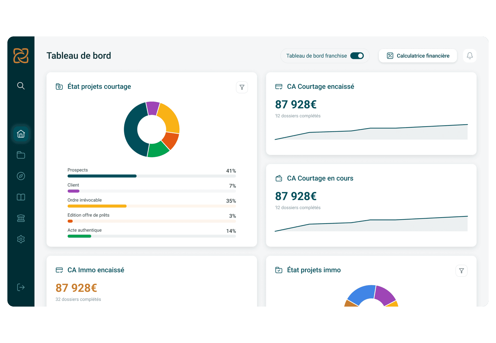The image size is (496, 343).
Task: Click 32 dossiers complétés under CA Immo encaissé
Action: [78, 299]
